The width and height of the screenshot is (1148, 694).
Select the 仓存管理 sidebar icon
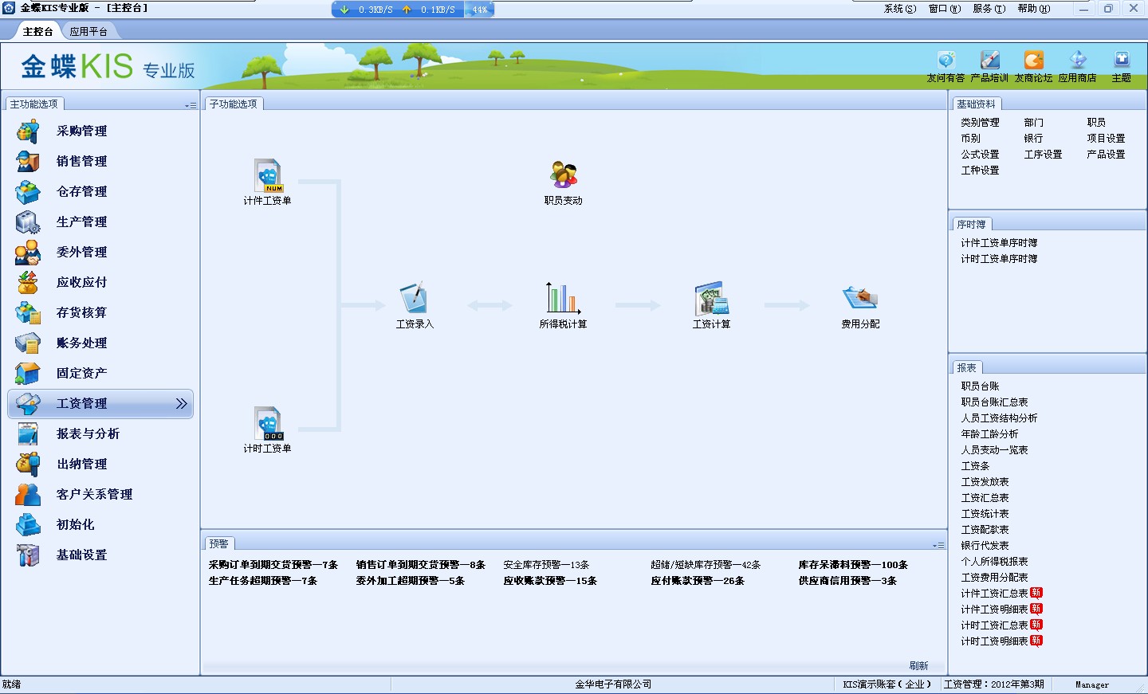(x=28, y=191)
